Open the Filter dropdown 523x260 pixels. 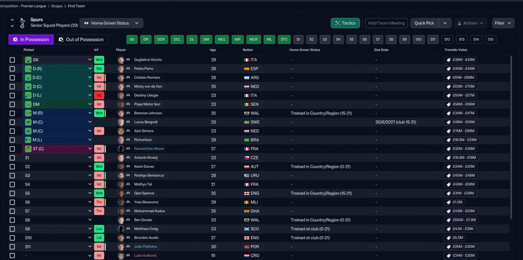pos(503,23)
